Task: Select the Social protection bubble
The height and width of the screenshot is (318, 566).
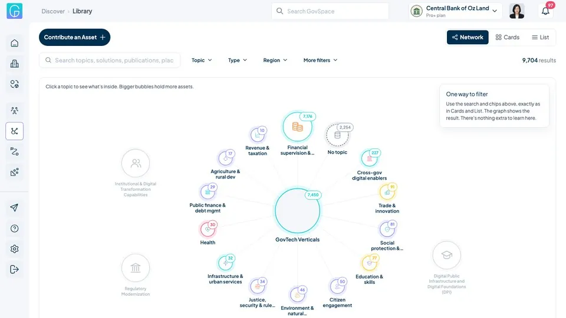Action: pyautogui.click(x=387, y=229)
